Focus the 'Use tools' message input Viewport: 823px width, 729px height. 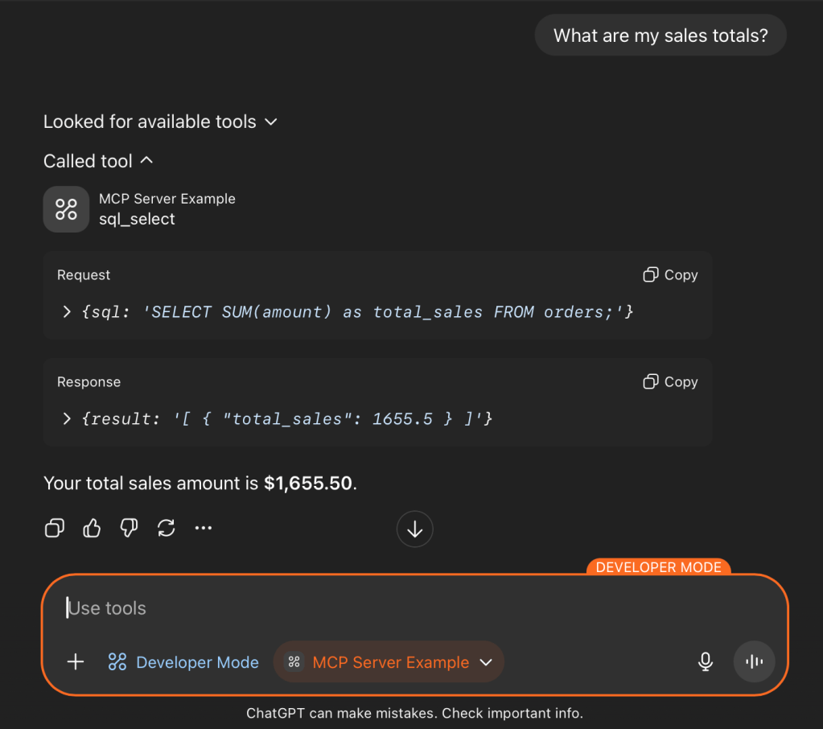click(402, 608)
